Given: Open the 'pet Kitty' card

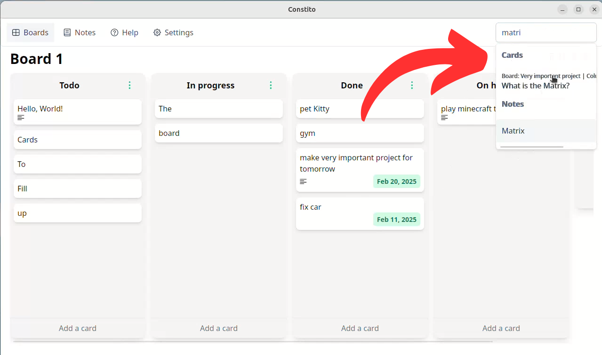Looking at the screenshot, I should (x=360, y=109).
